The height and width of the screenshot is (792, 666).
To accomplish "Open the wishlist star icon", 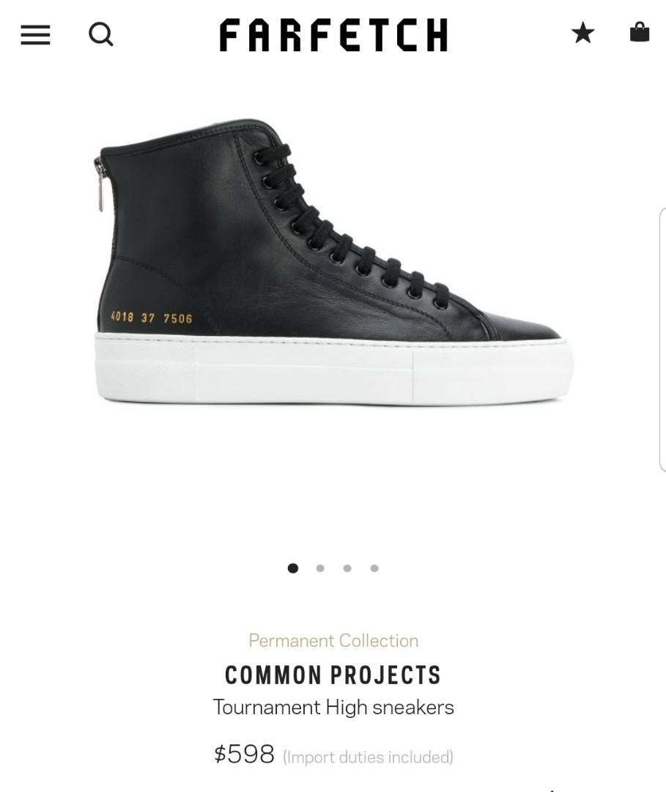I will 583,33.
